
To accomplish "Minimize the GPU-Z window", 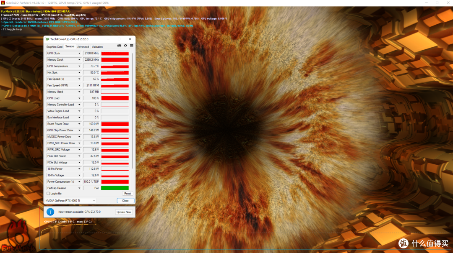I will [108, 39].
